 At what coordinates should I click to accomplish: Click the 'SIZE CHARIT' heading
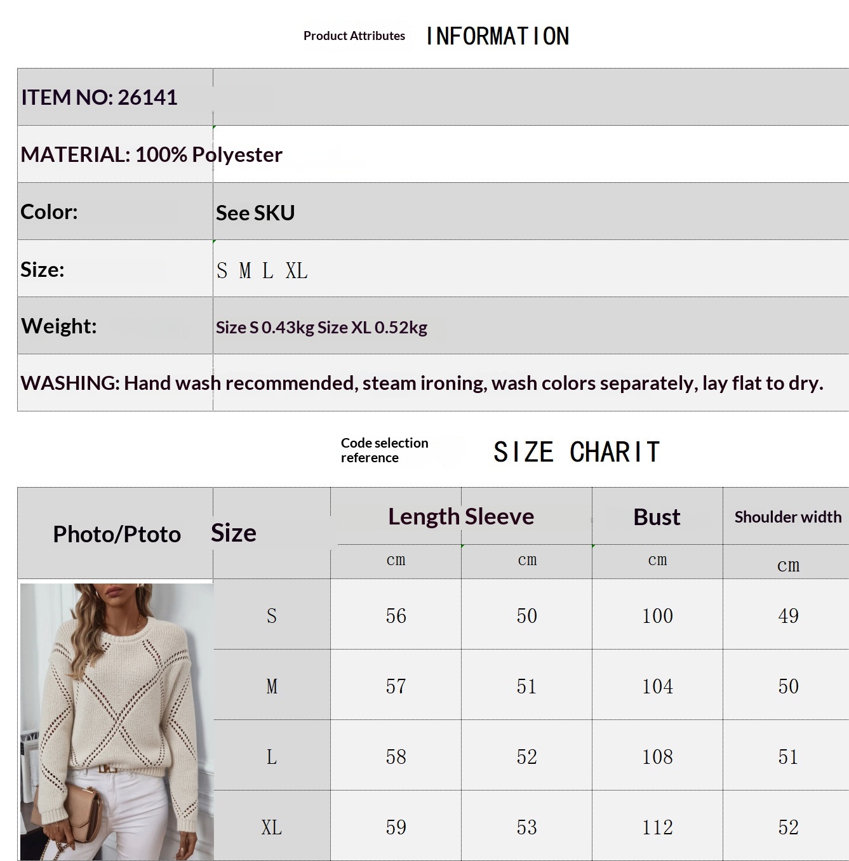click(577, 452)
